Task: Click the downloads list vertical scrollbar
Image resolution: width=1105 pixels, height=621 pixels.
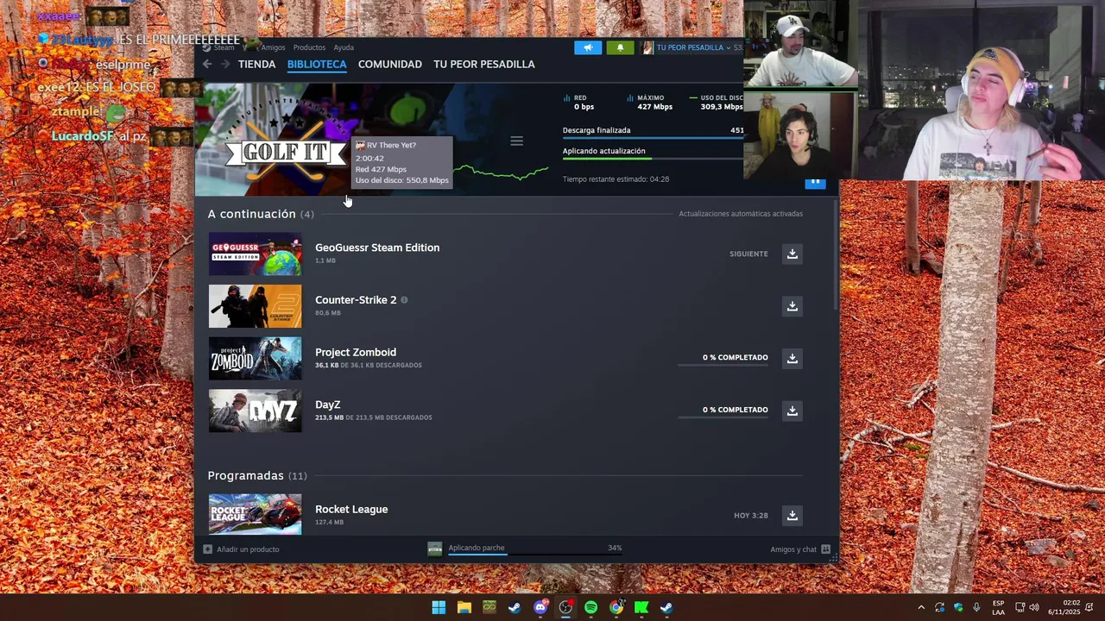Action: [836, 254]
